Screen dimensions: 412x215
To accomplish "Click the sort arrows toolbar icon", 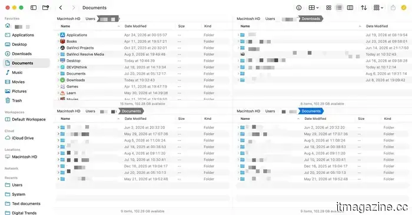I will point(364,8).
